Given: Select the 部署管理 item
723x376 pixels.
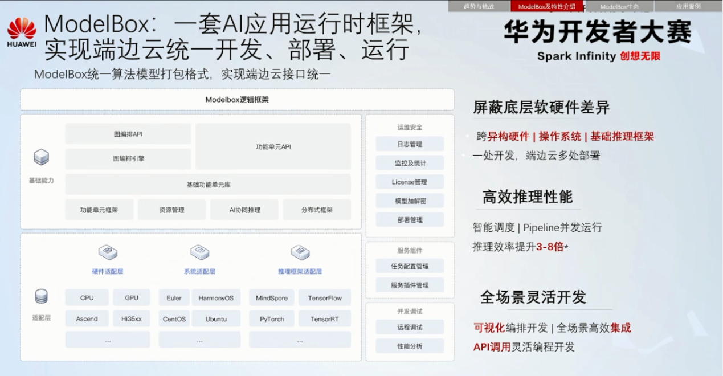Looking at the screenshot, I should click(410, 220).
